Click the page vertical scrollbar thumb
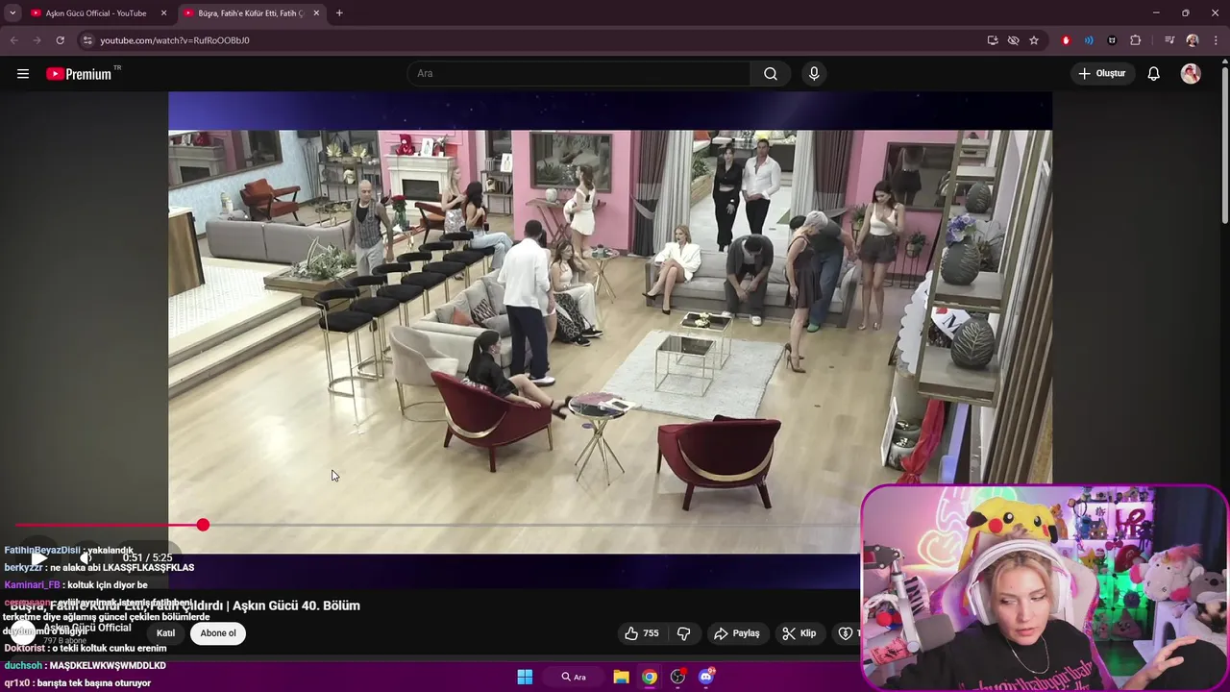The height and width of the screenshot is (692, 1230). tap(1224, 144)
